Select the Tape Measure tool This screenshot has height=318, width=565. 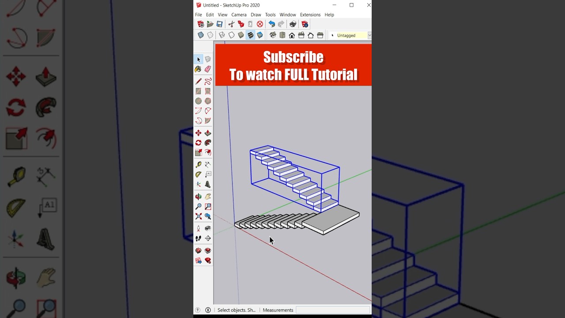click(198, 164)
